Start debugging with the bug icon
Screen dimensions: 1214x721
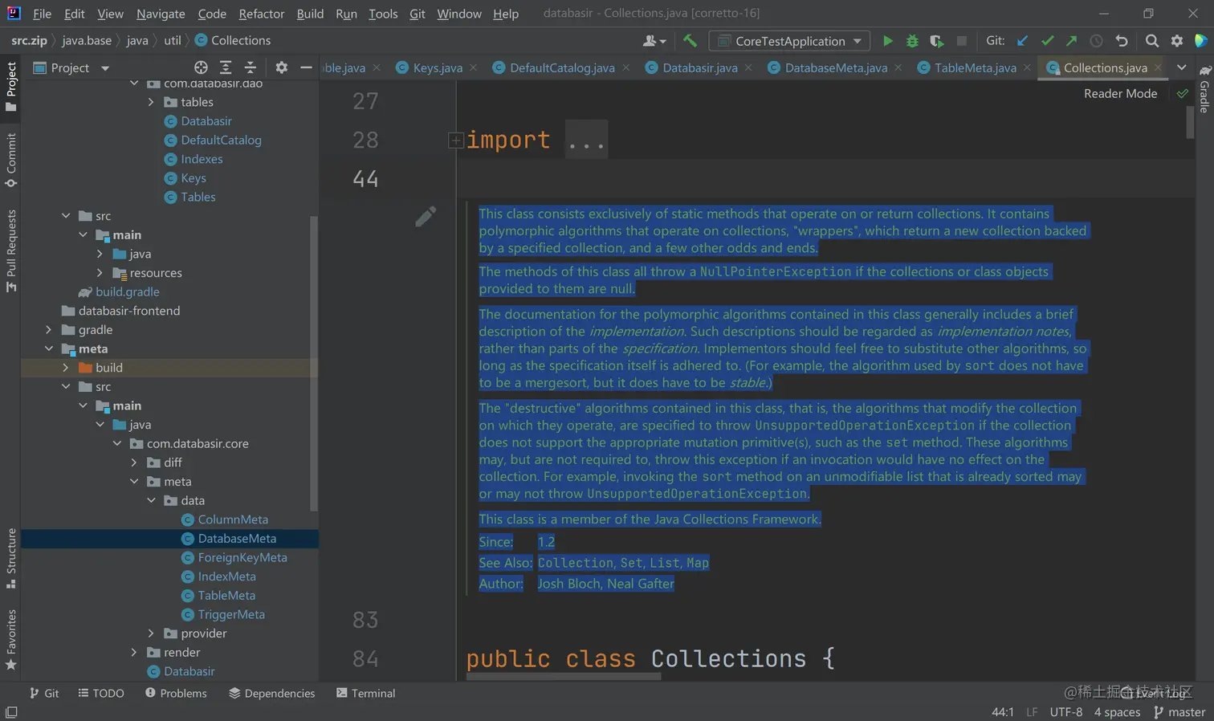click(x=912, y=41)
